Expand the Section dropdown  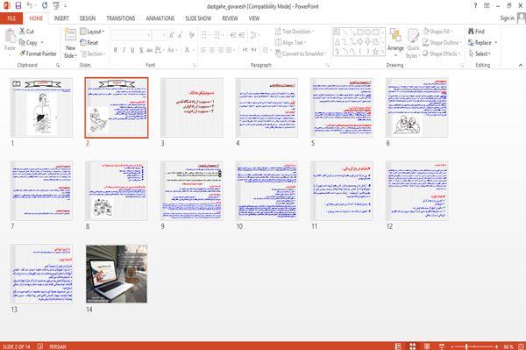93,54
